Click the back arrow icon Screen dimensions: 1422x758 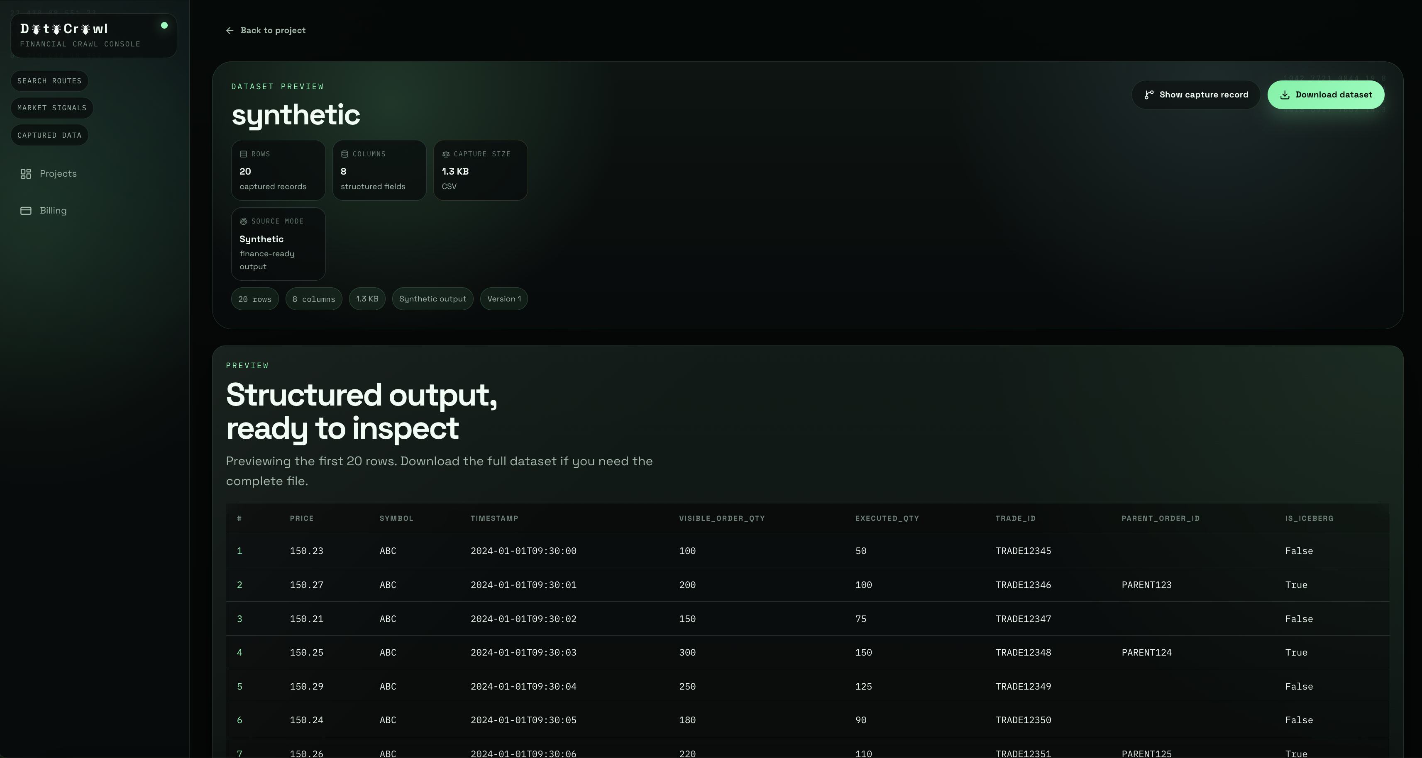230,30
